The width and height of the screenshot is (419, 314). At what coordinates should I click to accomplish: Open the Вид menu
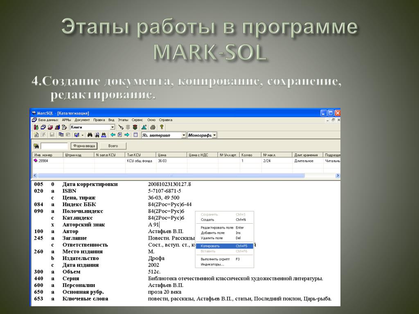(x=111, y=120)
